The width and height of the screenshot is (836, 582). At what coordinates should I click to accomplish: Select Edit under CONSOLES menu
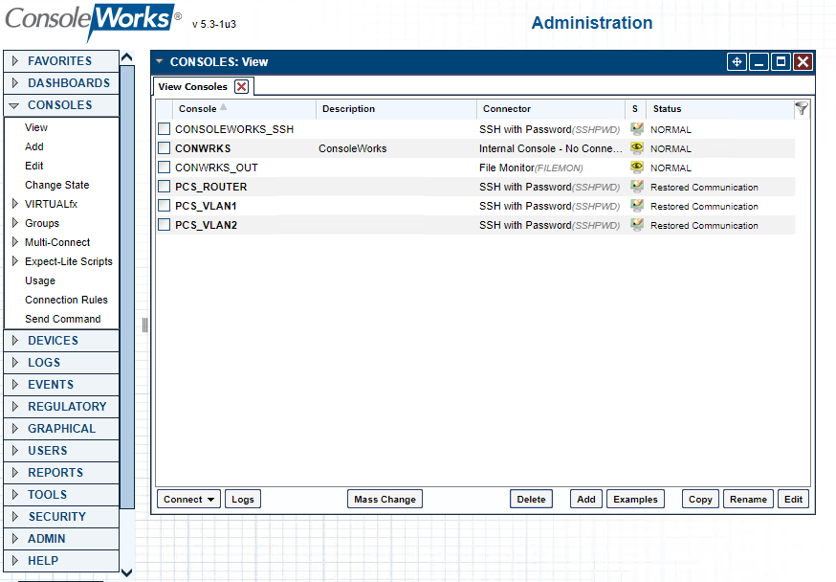[x=34, y=166]
